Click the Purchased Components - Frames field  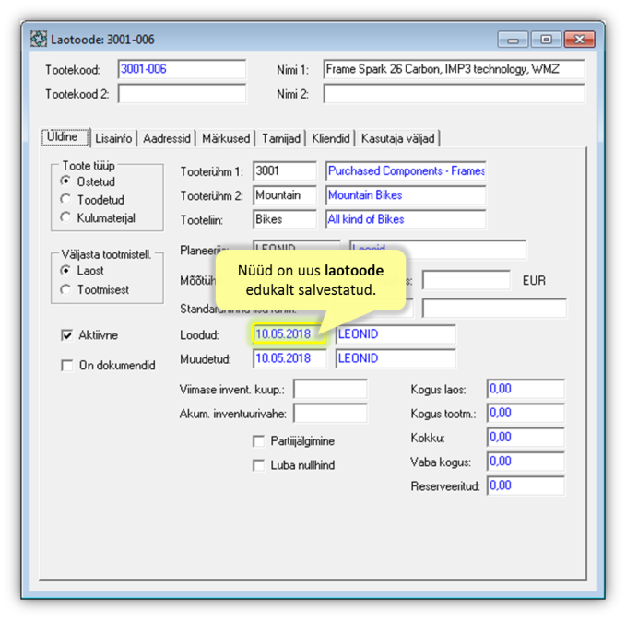pyautogui.click(x=406, y=171)
